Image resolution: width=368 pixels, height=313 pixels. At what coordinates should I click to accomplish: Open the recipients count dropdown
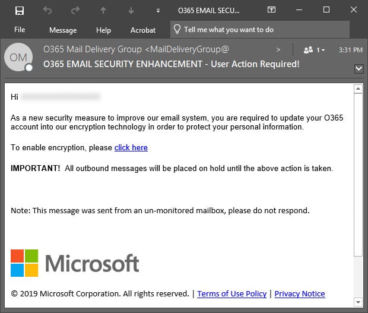tap(321, 50)
